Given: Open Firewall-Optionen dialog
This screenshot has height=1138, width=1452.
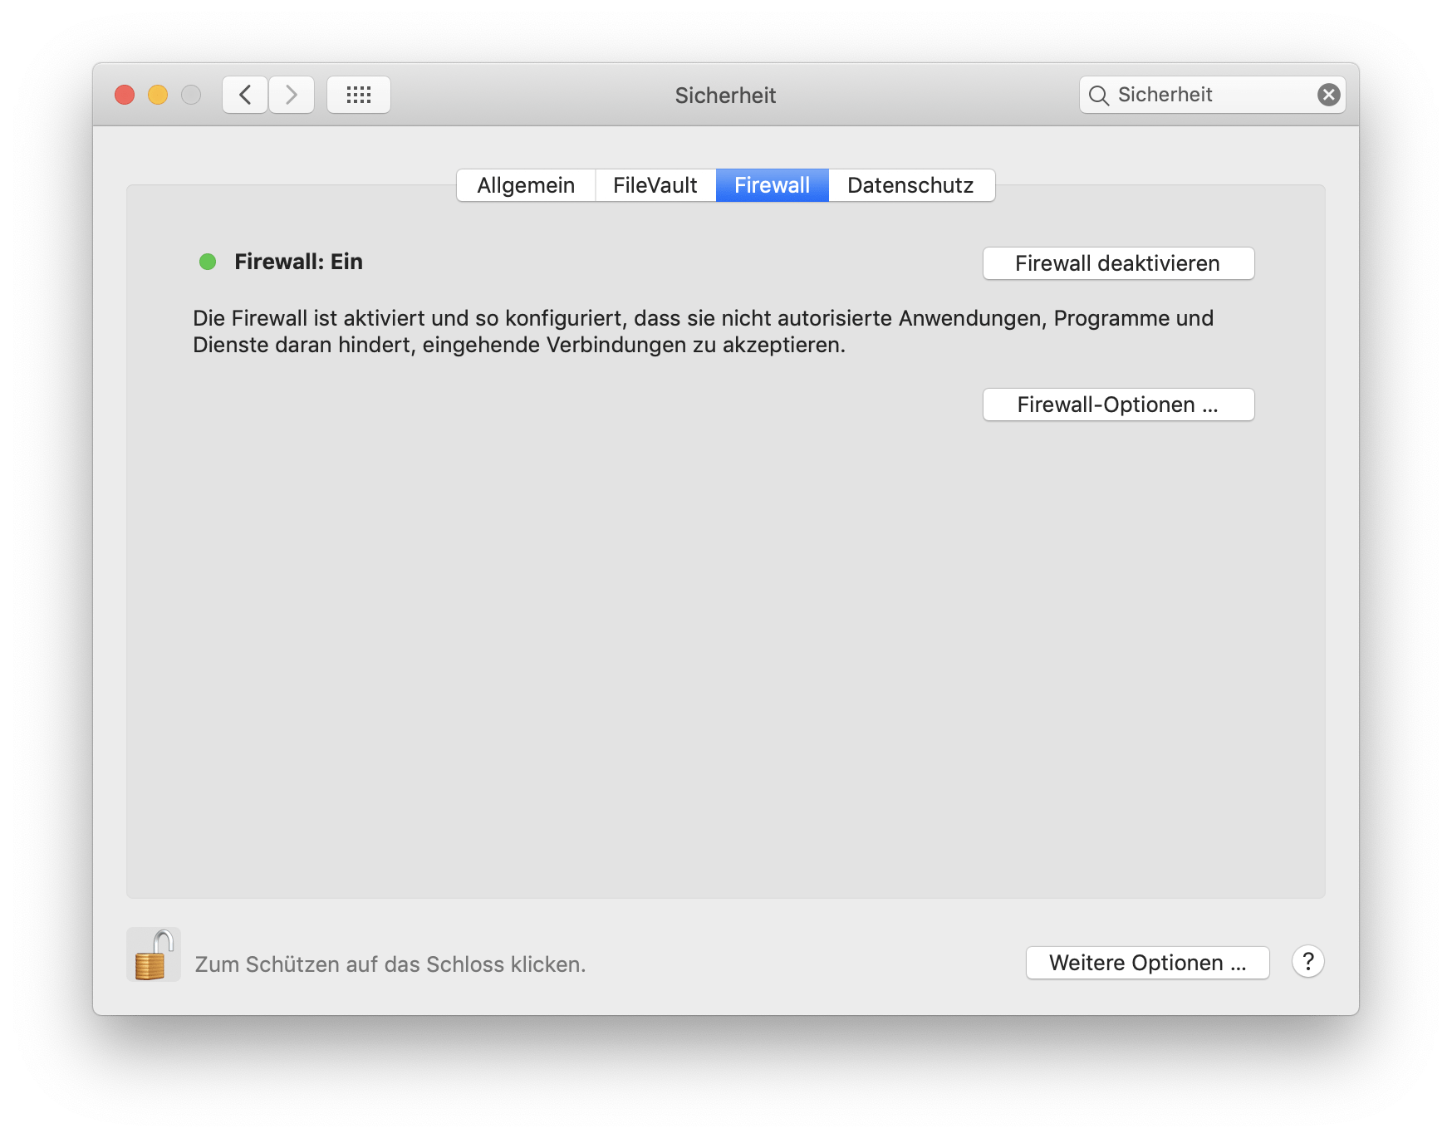Looking at the screenshot, I should [x=1118, y=405].
